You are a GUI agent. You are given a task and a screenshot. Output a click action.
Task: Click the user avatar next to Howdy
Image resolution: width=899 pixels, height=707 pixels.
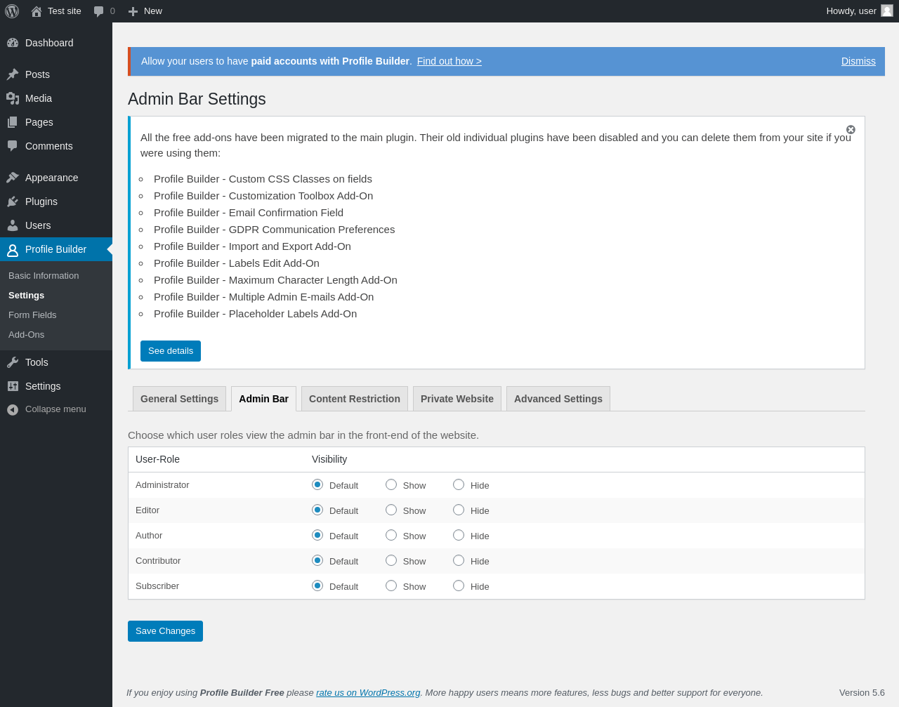click(x=887, y=11)
